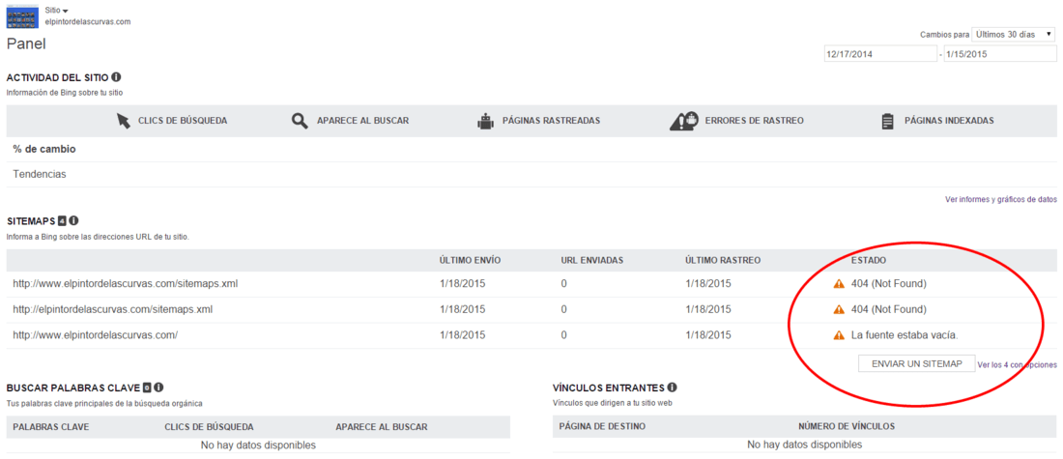Click the site thumbnail image for elpintordelascurvas.com

coord(21,15)
